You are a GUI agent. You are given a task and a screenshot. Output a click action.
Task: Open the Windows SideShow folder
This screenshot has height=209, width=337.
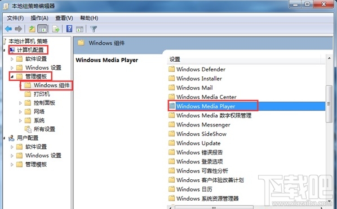201,134
